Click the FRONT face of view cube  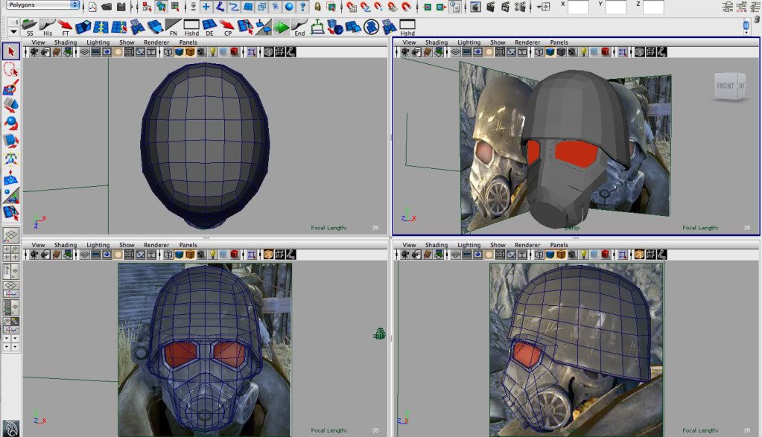coord(725,86)
